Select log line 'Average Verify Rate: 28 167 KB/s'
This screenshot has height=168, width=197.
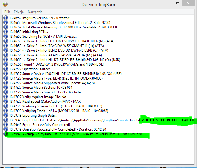coord(76,134)
